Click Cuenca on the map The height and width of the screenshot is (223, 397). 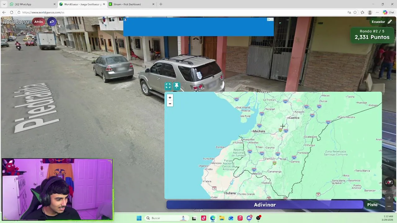tap(293, 118)
